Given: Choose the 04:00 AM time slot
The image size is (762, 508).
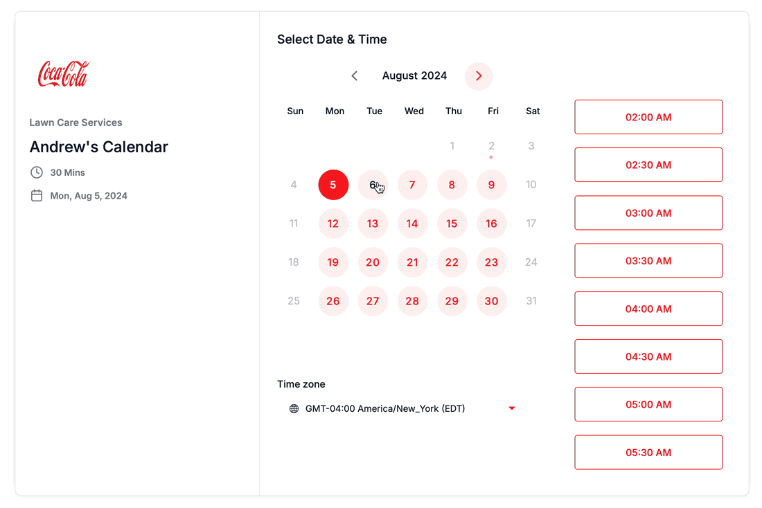Looking at the screenshot, I should [x=648, y=309].
